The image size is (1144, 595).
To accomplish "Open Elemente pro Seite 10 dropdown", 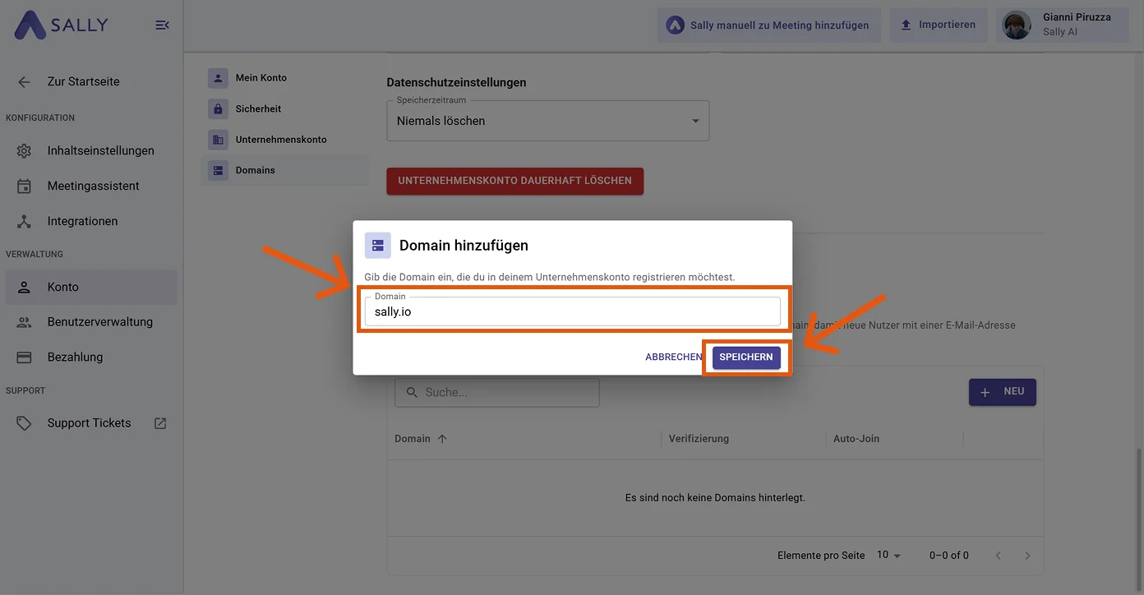I will [888, 556].
